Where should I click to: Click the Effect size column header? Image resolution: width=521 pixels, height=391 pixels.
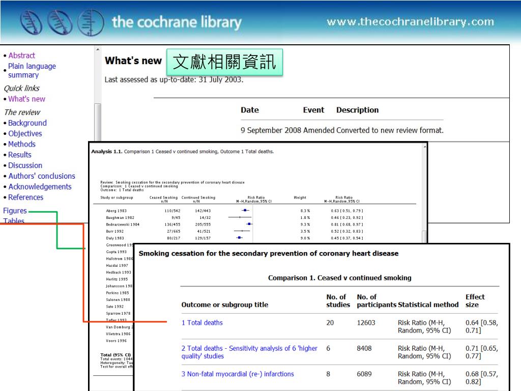pos(475,301)
